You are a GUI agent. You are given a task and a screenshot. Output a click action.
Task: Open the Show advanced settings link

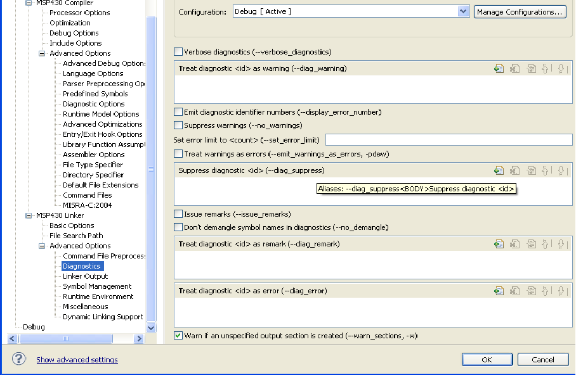(77, 360)
